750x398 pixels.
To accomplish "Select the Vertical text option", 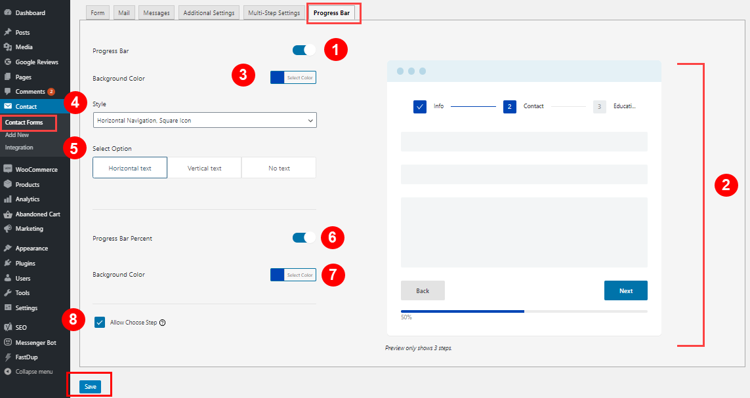I will (204, 168).
